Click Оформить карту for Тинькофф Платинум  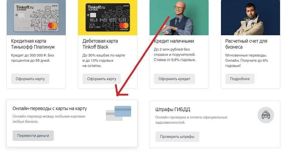[30, 79]
